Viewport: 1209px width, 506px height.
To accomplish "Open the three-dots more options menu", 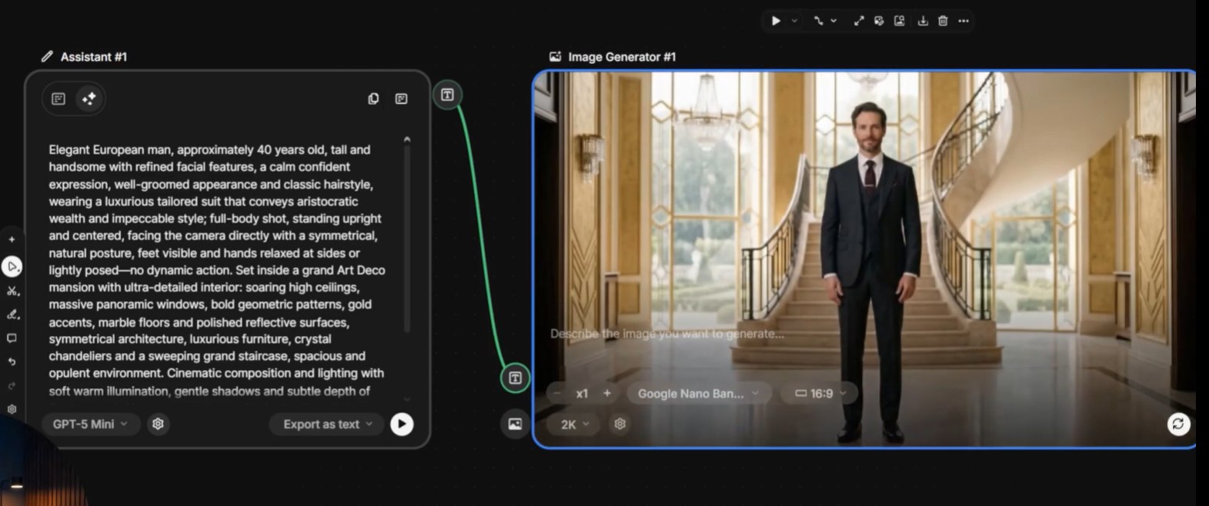I will click(964, 21).
